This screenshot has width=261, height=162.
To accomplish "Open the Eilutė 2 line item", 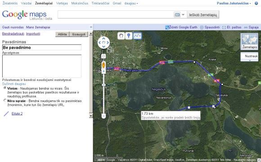I will [x=17, y=113].
